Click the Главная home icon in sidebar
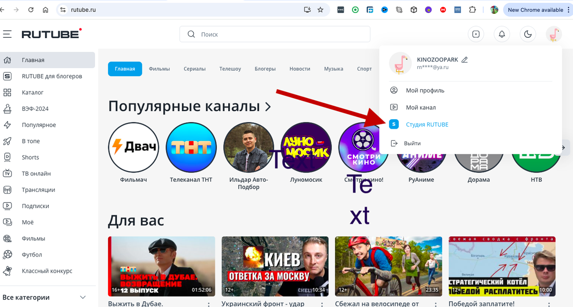This screenshot has height=307, width=573. tap(8, 60)
